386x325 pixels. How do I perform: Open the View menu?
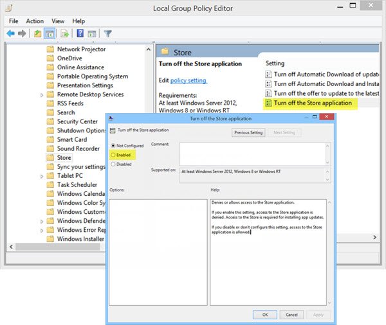click(58, 21)
